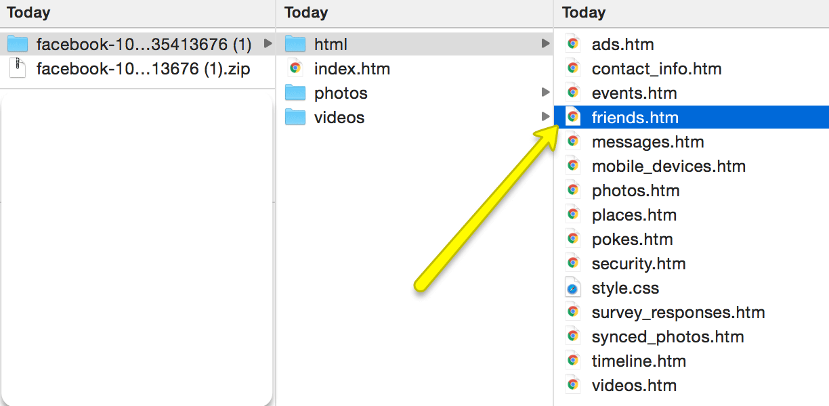Select the friends.htm file
Image resolution: width=829 pixels, height=406 pixels.
pos(635,118)
